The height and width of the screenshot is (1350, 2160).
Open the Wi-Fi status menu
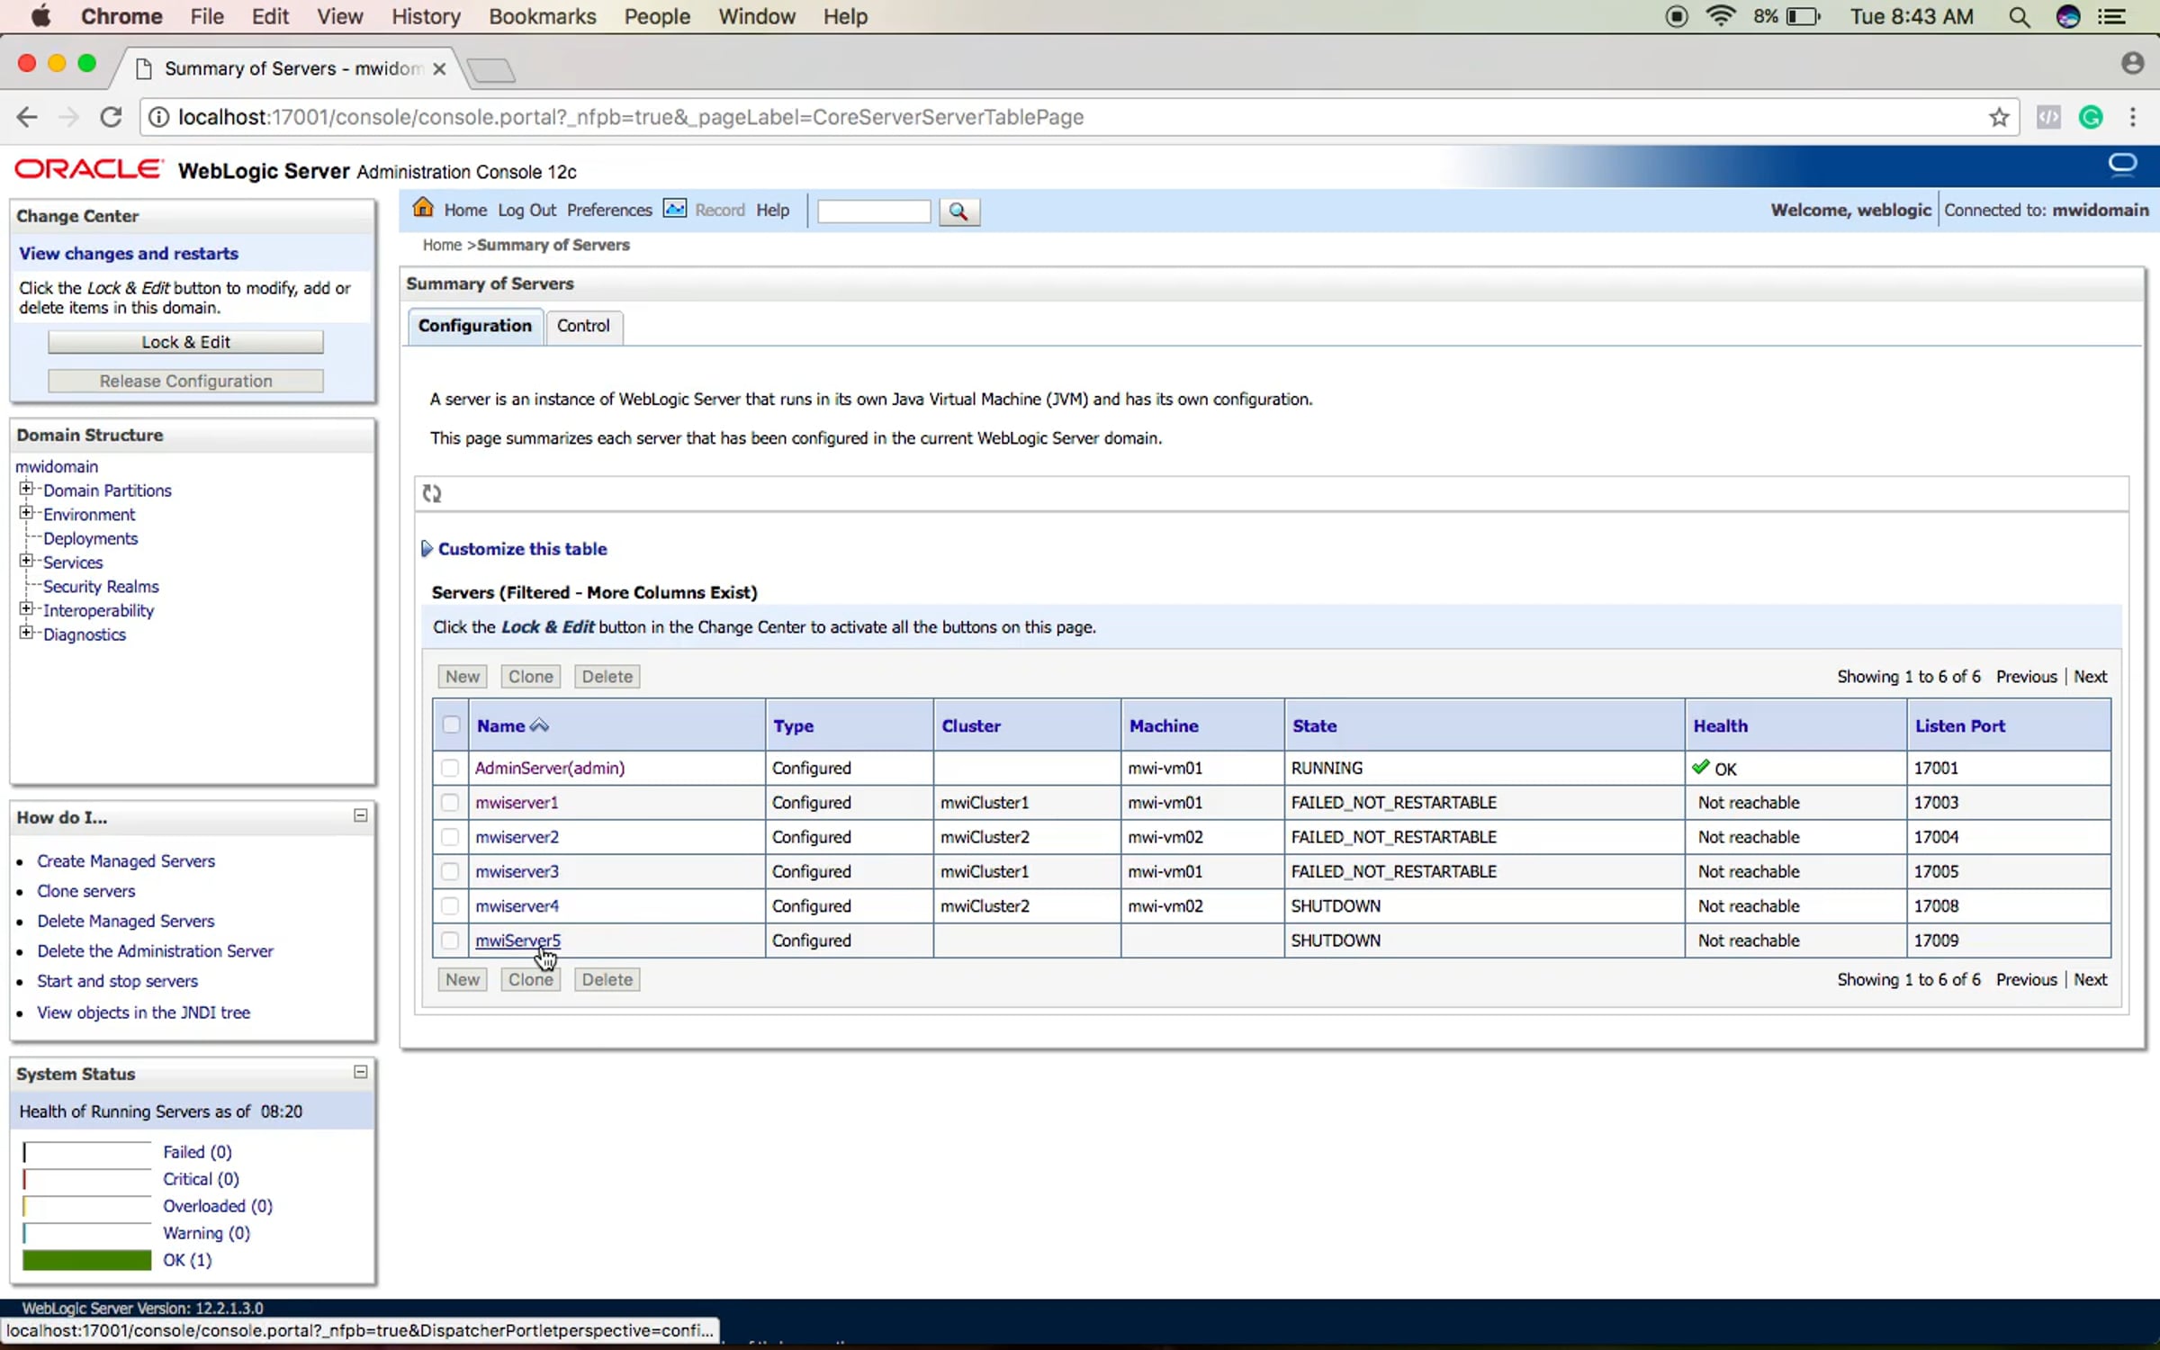(1721, 16)
